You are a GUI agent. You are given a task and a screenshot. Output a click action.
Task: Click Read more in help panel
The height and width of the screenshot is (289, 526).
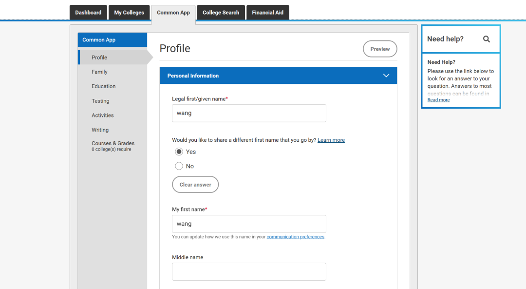click(438, 100)
